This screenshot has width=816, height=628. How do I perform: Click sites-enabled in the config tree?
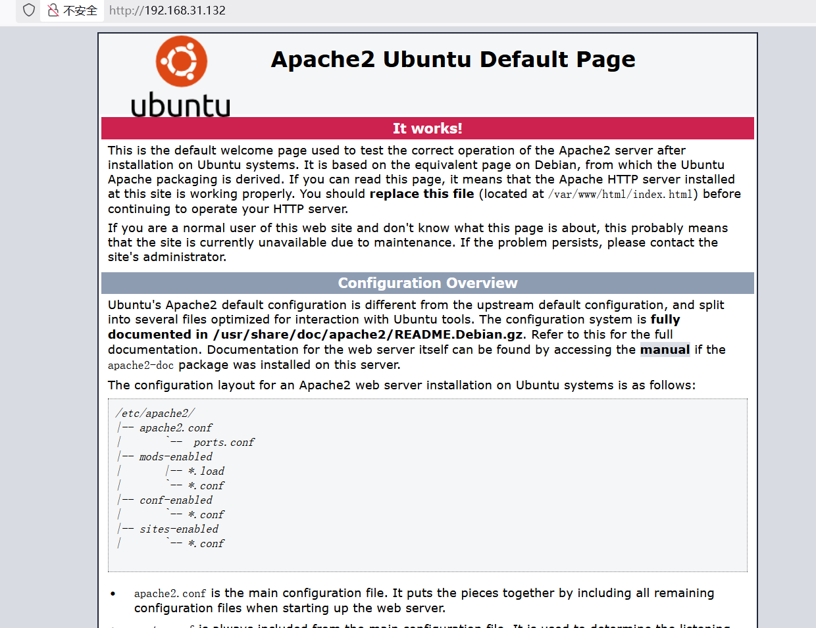[179, 529]
